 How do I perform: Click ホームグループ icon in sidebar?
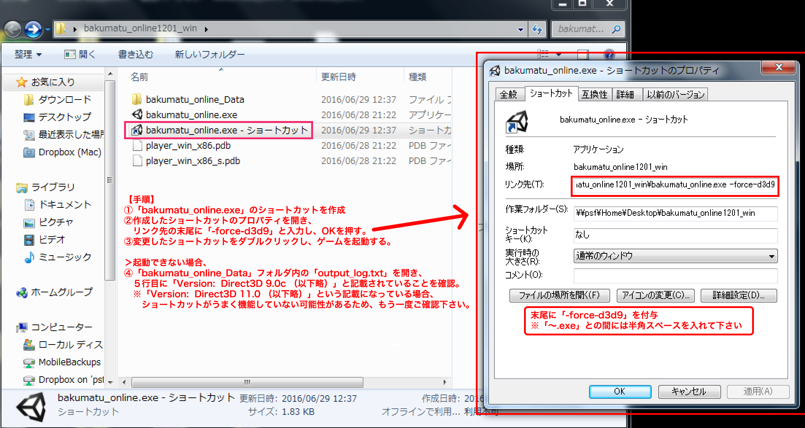[22, 292]
